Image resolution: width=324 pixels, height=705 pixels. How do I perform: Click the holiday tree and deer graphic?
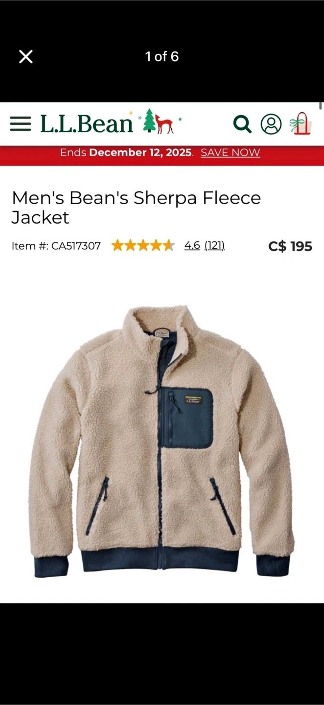pos(159,121)
